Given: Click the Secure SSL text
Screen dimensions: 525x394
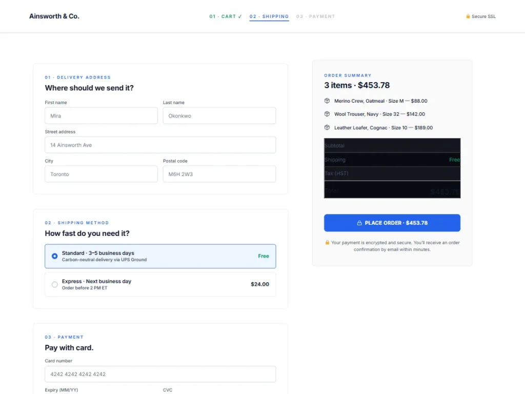Looking at the screenshot, I should coord(483,16).
